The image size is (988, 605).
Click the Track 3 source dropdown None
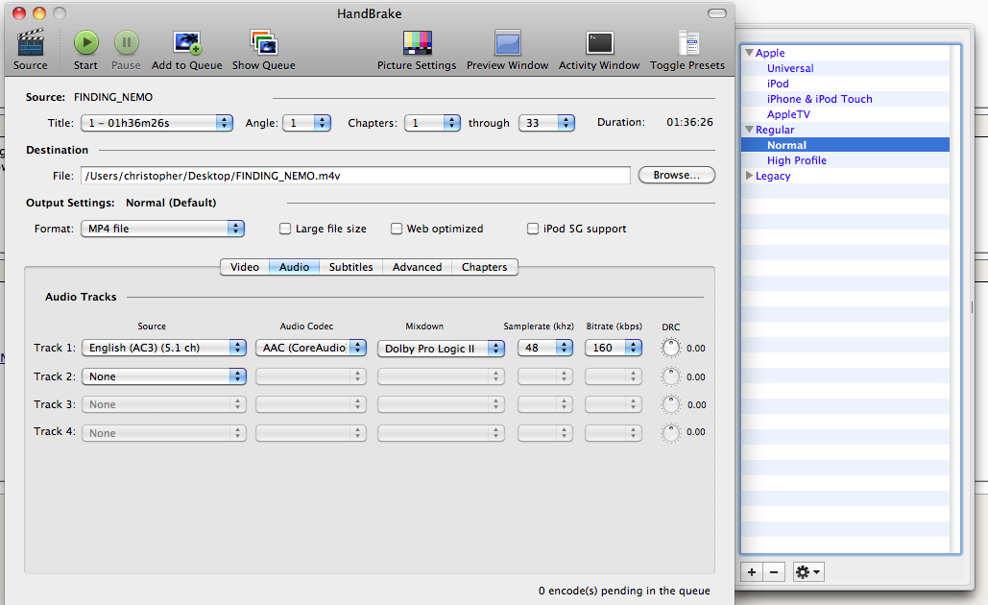coord(164,404)
